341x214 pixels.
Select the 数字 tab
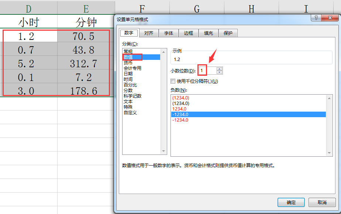[x=129, y=33]
